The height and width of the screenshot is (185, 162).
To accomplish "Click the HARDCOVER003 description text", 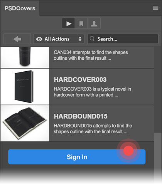I will (x=93, y=92).
